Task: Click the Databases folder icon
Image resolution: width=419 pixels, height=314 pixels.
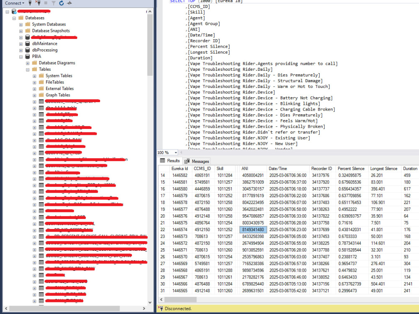Action: [21, 18]
